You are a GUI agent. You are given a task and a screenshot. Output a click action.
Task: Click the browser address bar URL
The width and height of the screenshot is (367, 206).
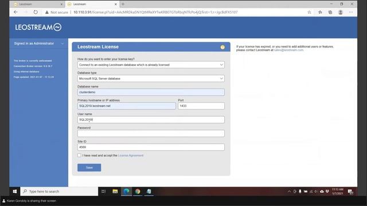[x=155, y=12]
